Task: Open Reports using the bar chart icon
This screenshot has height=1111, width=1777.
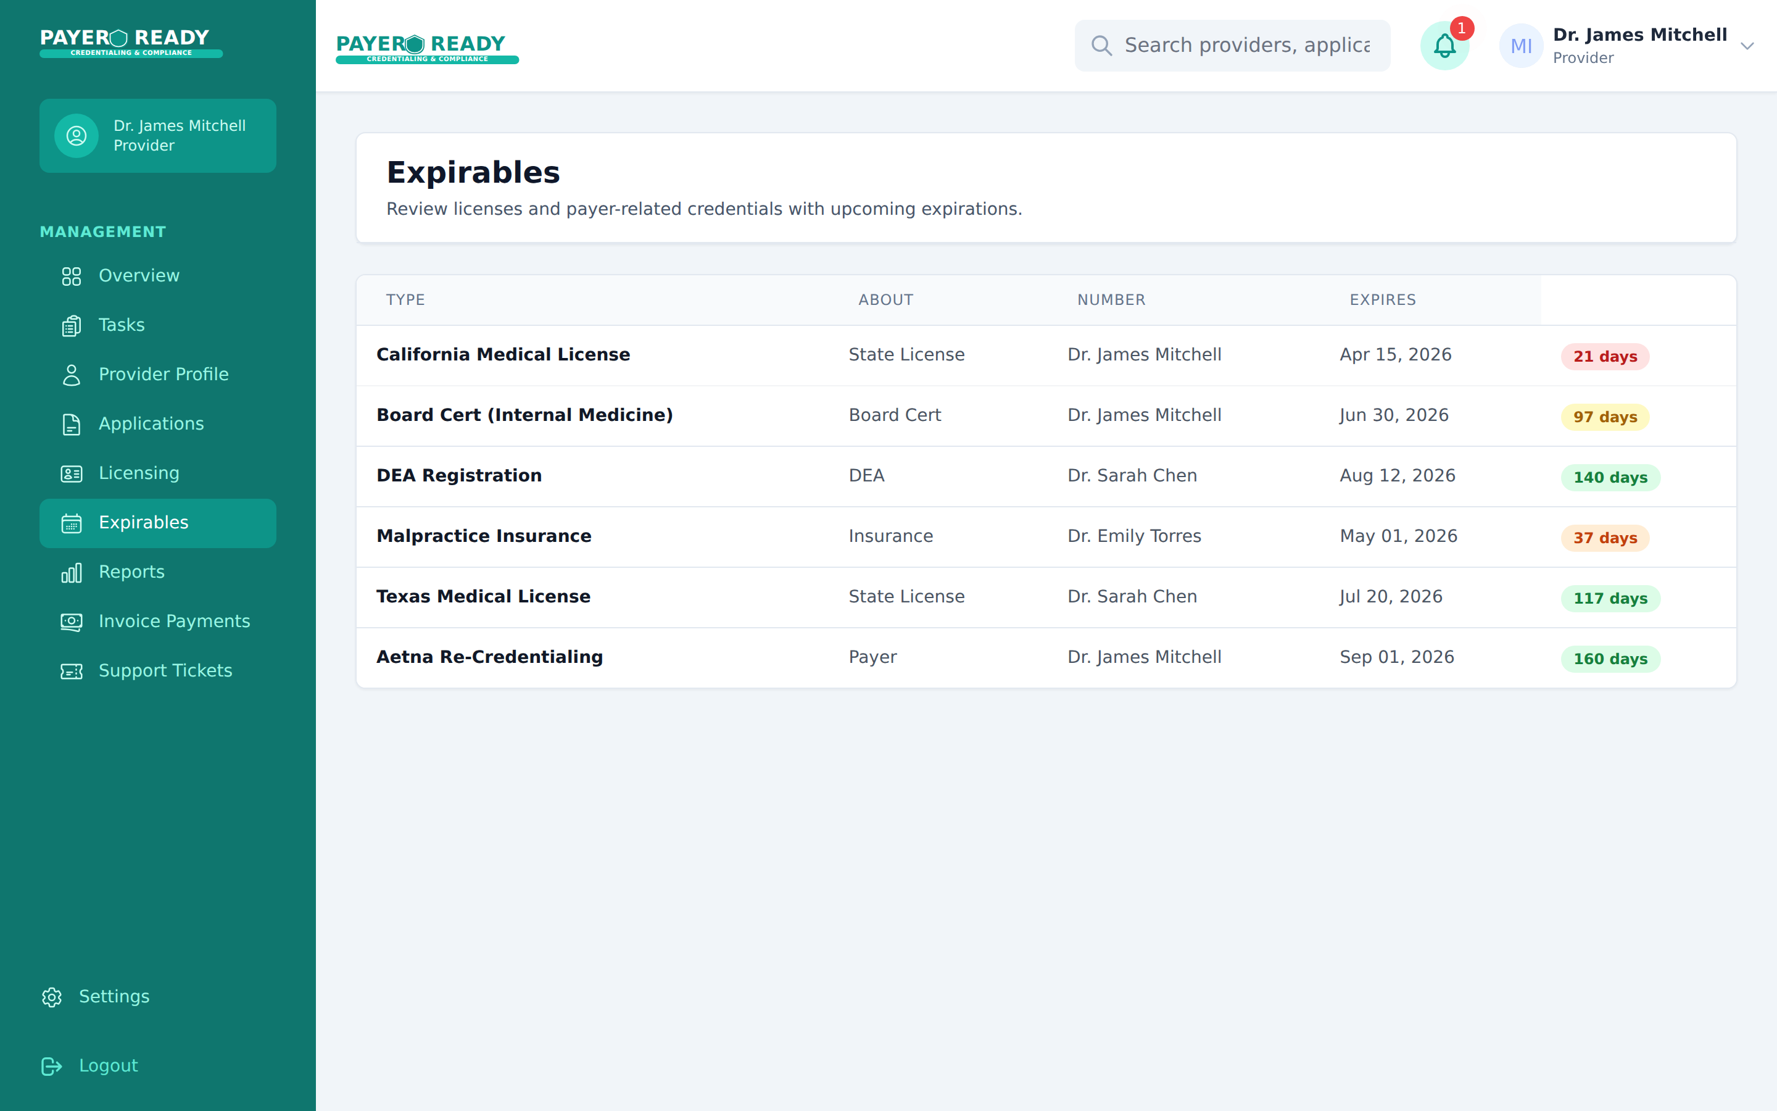Action: pyautogui.click(x=71, y=572)
